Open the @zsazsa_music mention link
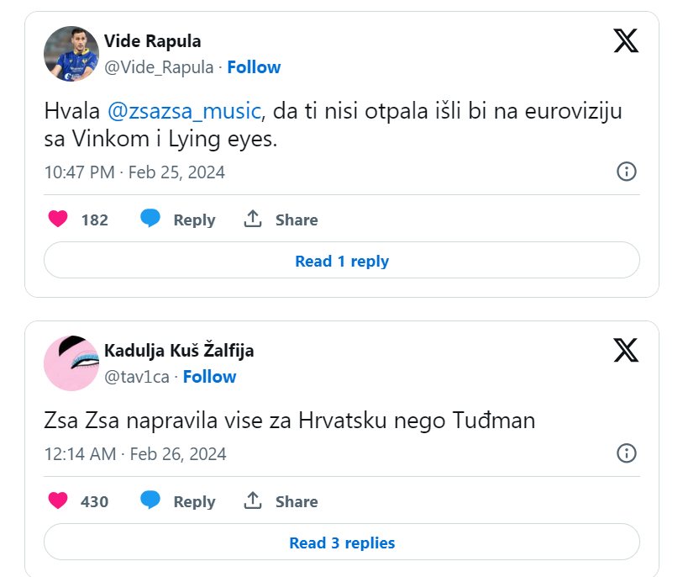The height and width of the screenshot is (577, 683). [185, 112]
